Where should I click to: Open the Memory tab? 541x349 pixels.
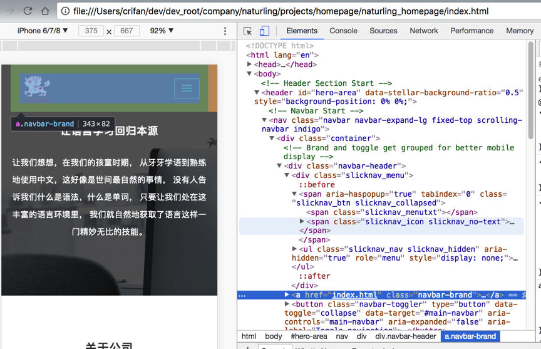[x=520, y=31]
